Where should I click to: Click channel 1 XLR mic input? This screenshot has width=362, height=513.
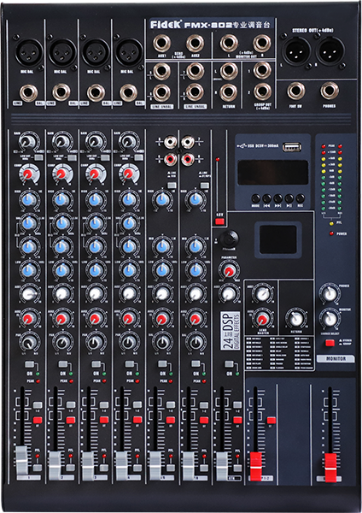click(29, 52)
